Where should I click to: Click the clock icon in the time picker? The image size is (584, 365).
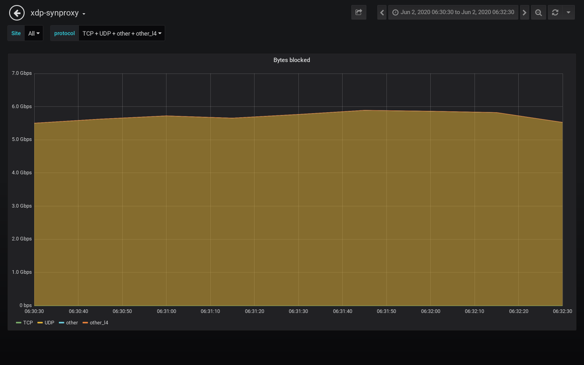point(394,12)
